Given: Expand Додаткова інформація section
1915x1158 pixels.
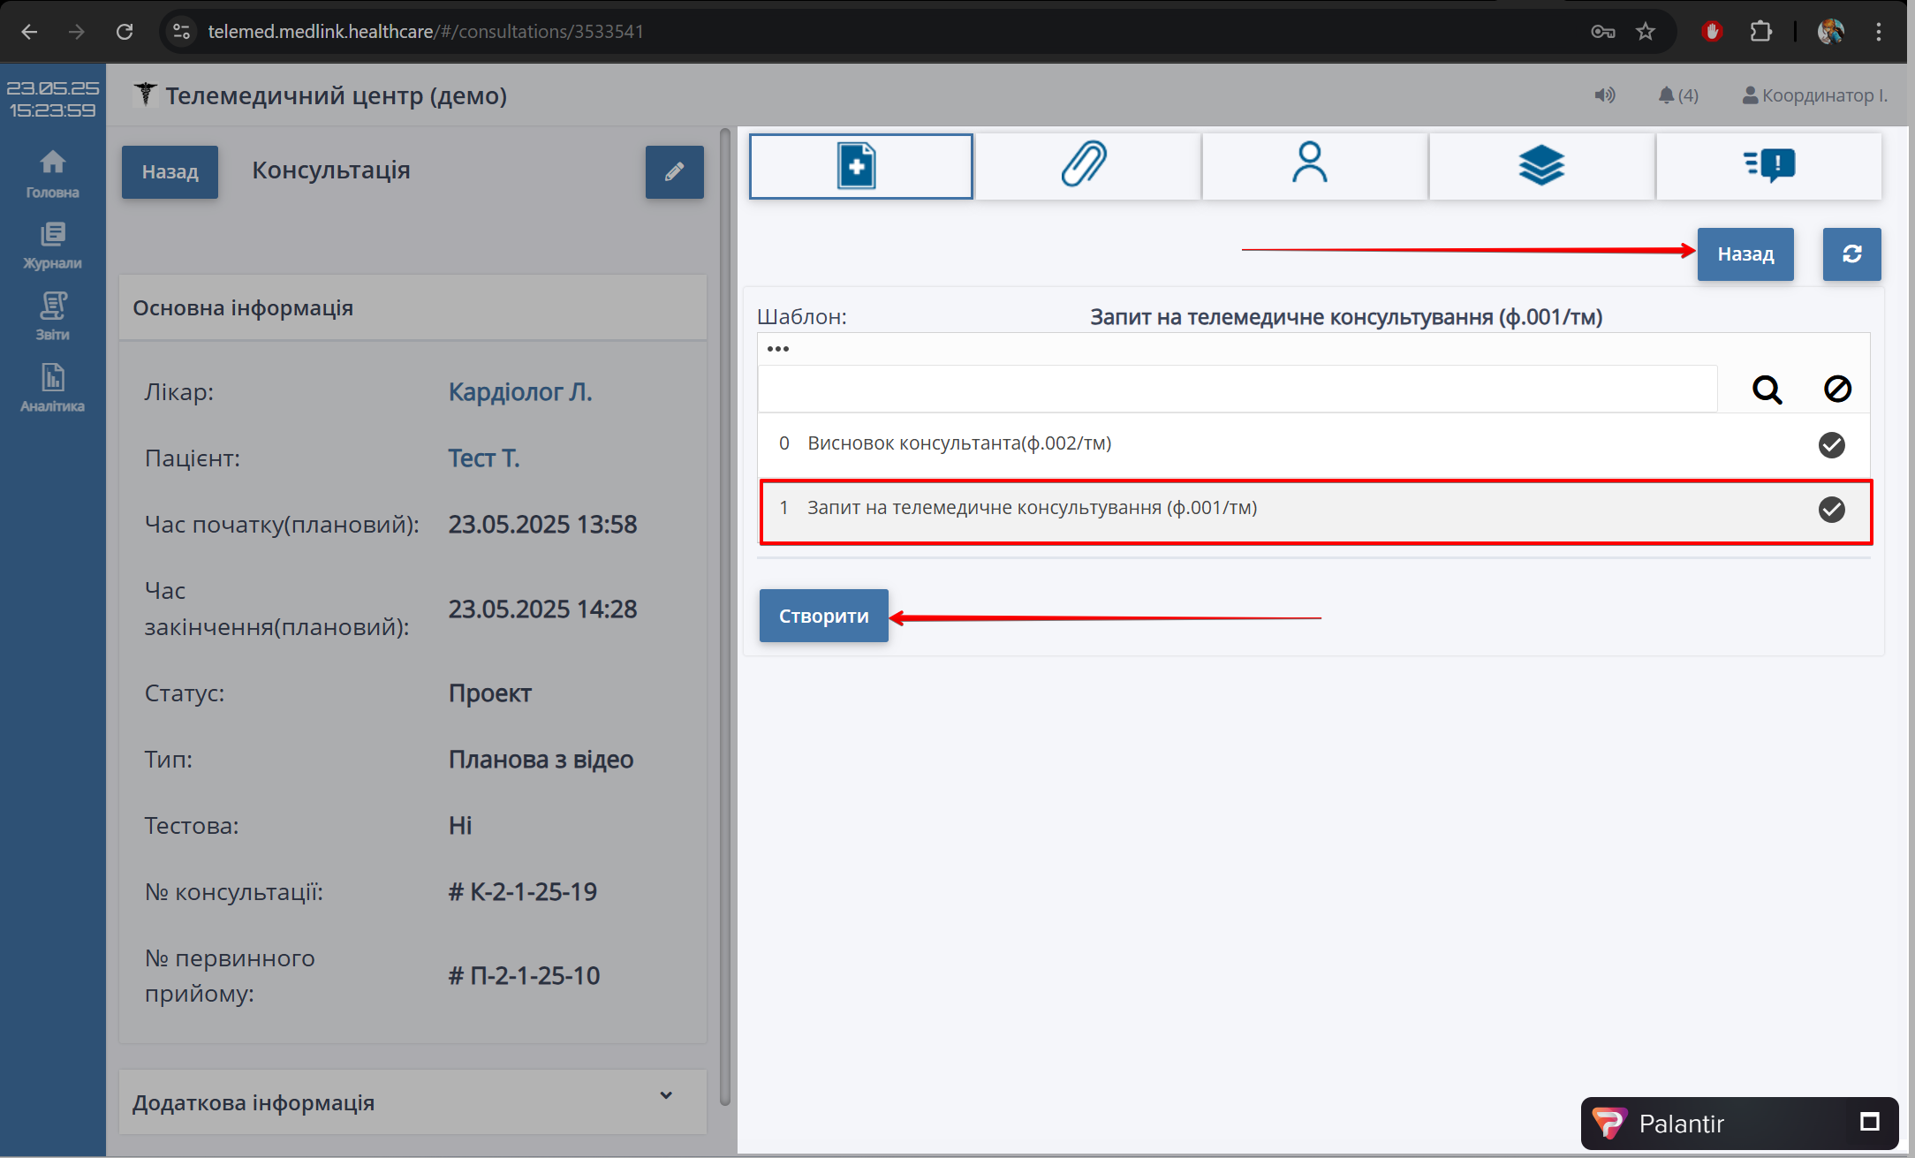Looking at the screenshot, I should [x=666, y=1095].
